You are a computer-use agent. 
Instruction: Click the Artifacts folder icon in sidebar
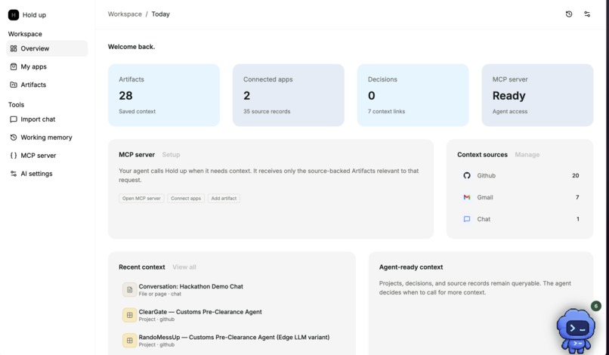coord(14,85)
